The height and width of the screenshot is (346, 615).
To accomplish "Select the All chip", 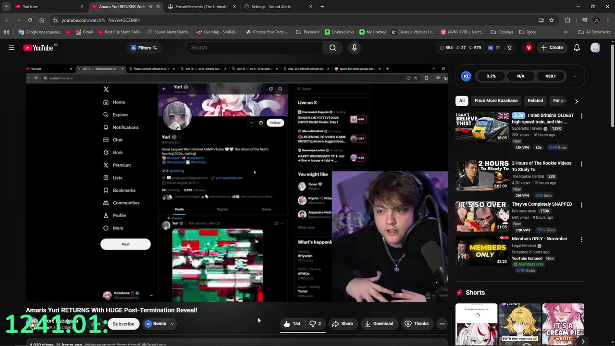I will pos(462,100).
